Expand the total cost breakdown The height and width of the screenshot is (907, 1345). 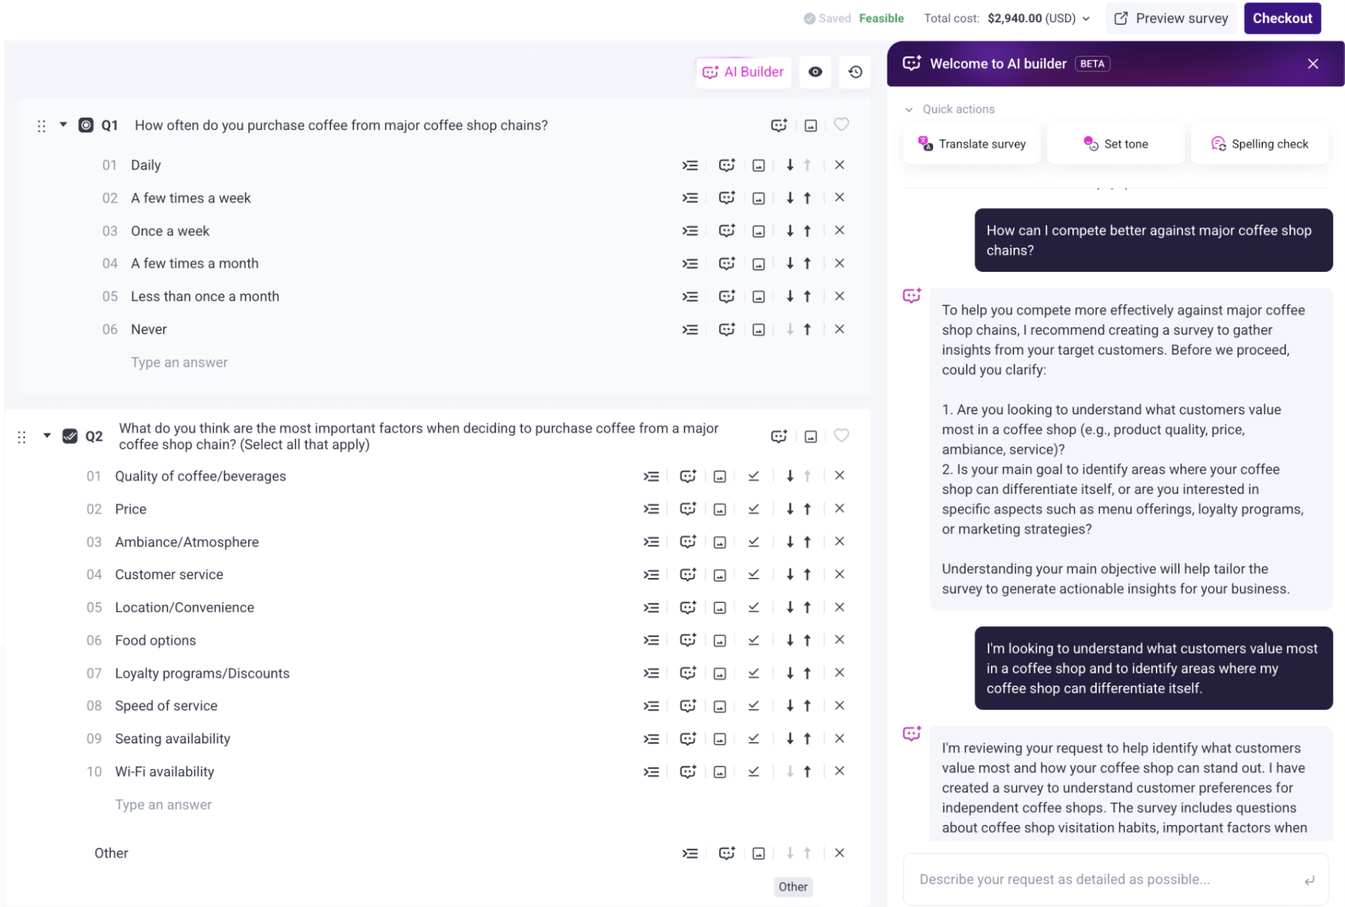pos(1087,18)
